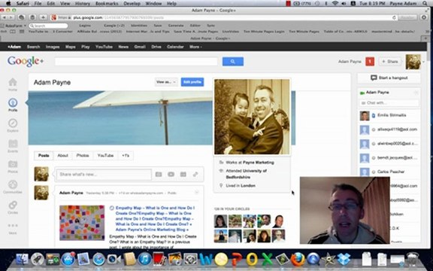This screenshot has height=271, width=433.
Task: Add a video to the share box
Action: 171,174
